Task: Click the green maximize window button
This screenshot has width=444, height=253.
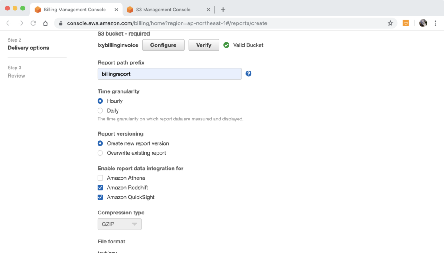Action: 23,9
